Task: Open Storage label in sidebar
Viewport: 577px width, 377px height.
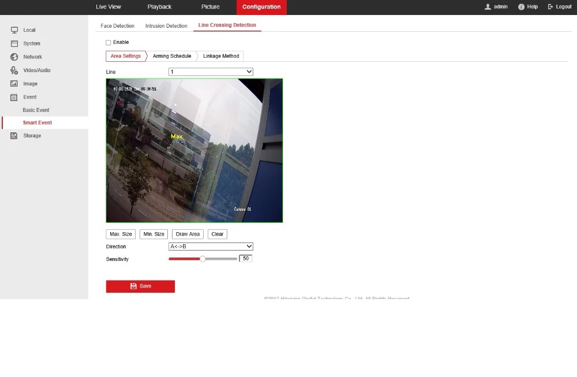Action: pos(32,136)
